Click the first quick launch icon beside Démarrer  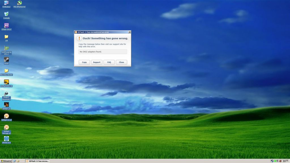point(14,161)
